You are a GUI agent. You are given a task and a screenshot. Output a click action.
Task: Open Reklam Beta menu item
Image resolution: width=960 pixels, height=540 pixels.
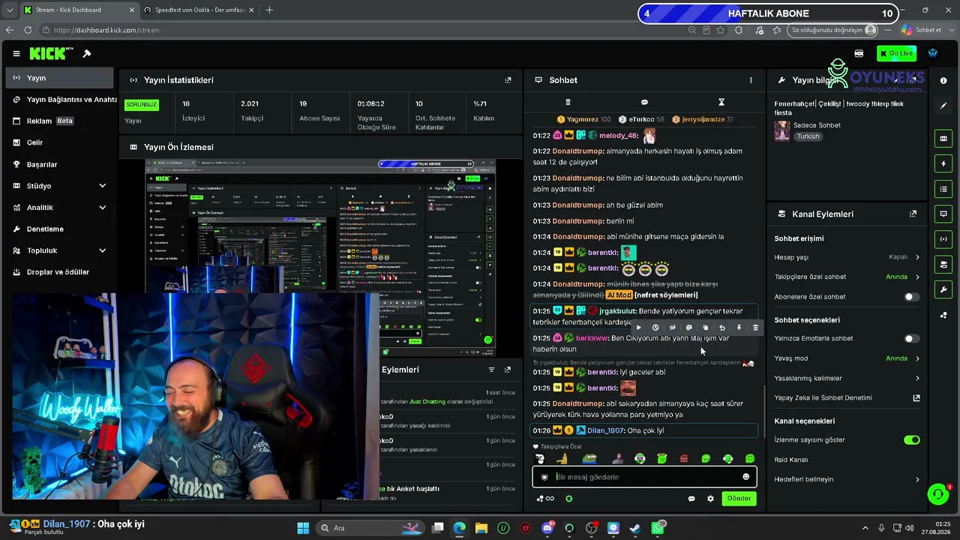pos(60,121)
